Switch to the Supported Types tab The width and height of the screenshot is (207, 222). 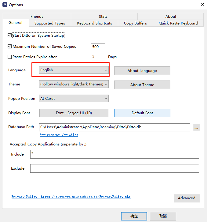tap(49, 23)
